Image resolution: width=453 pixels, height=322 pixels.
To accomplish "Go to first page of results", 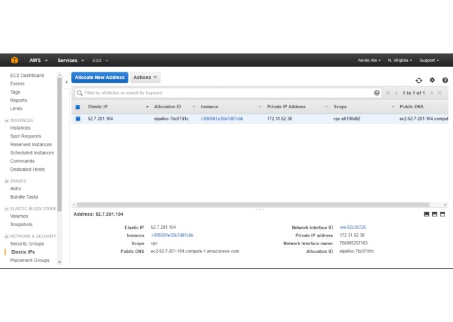I will [x=388, y=93].
